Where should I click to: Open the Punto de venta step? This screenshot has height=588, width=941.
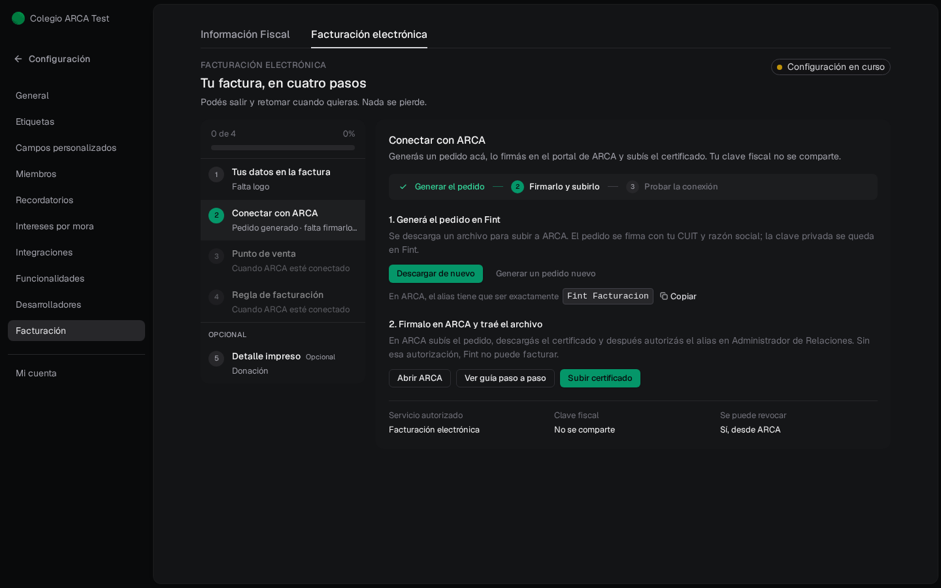283,261
